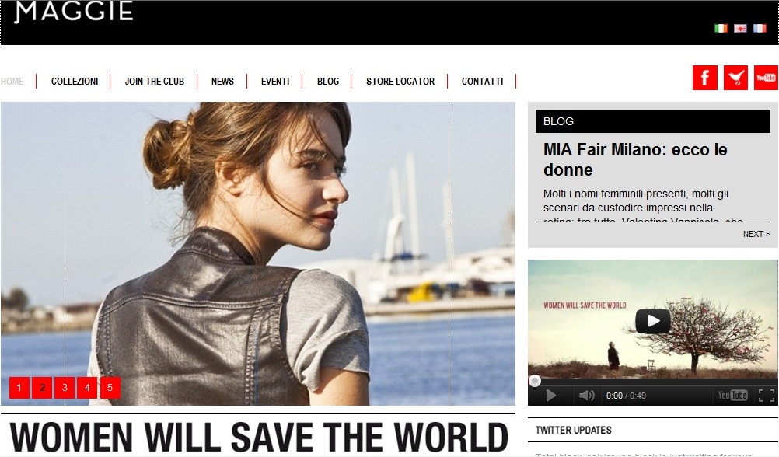Click the woman hero slider image
This screenshot has height=457, width=779.
[258, 253]
